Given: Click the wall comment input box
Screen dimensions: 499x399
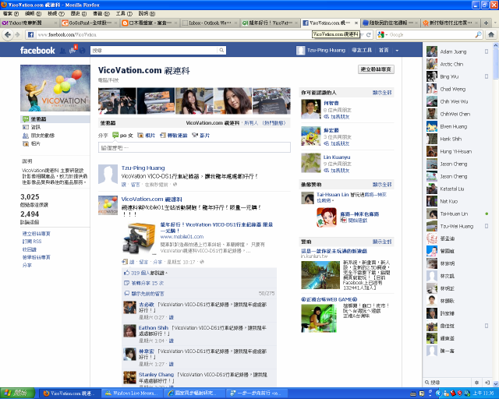Looking at the screenshot, I should coord(194,147).
